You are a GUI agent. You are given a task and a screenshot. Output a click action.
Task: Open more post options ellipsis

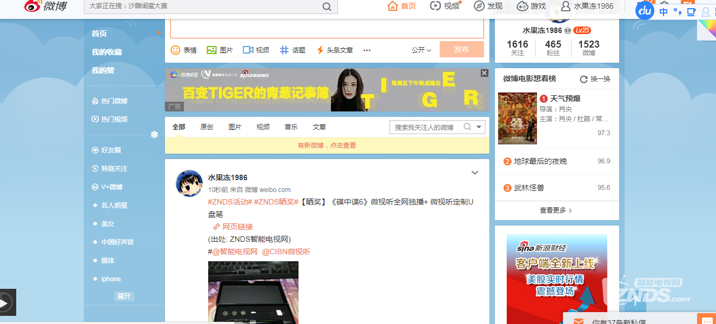[367, 50]
